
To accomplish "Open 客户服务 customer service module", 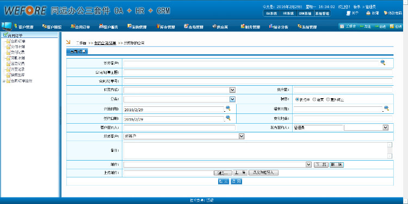I will pos(108,27).
